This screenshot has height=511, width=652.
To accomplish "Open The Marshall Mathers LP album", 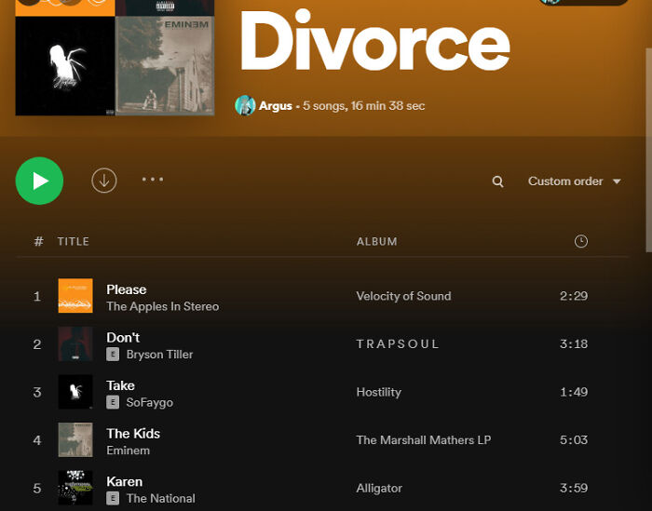I will pos(423,440).
